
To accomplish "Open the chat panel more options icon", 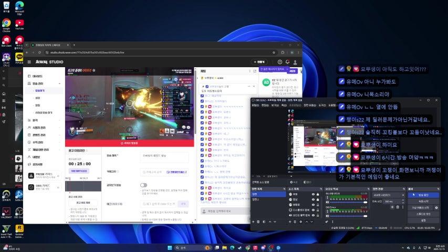I will [x=249, y=71].
